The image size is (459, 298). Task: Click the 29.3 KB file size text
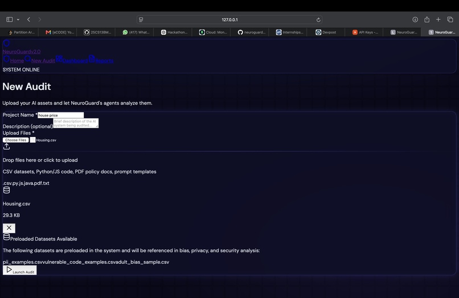[11, 215]
